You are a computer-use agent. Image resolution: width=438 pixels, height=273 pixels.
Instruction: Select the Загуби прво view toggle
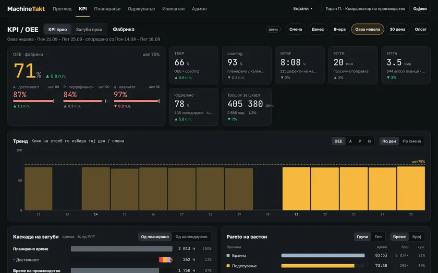(89, 29)
